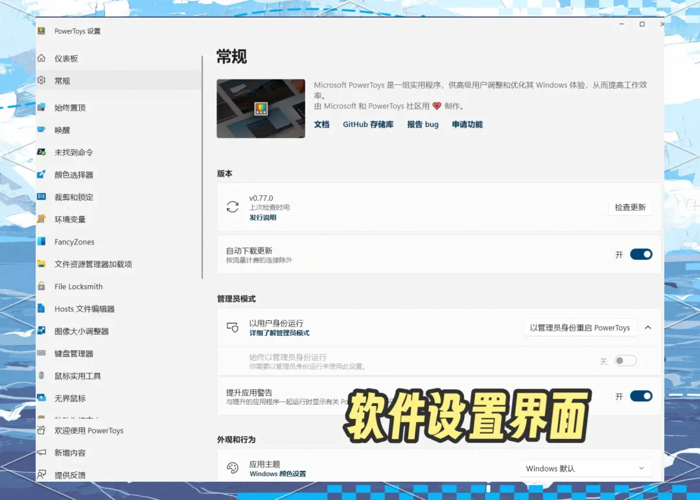Open 图像大小调整器 page
This screenshot has width=700, height=500.
click(119, 331)
